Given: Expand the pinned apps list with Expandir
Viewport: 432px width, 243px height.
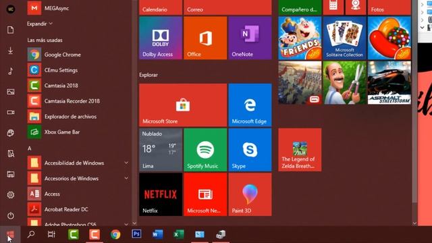Looking at the screenshot, I should (40, 24).
